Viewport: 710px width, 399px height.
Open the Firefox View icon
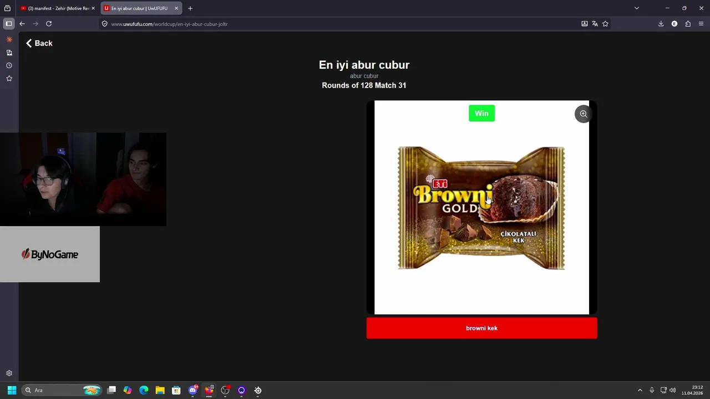(7, 8)
